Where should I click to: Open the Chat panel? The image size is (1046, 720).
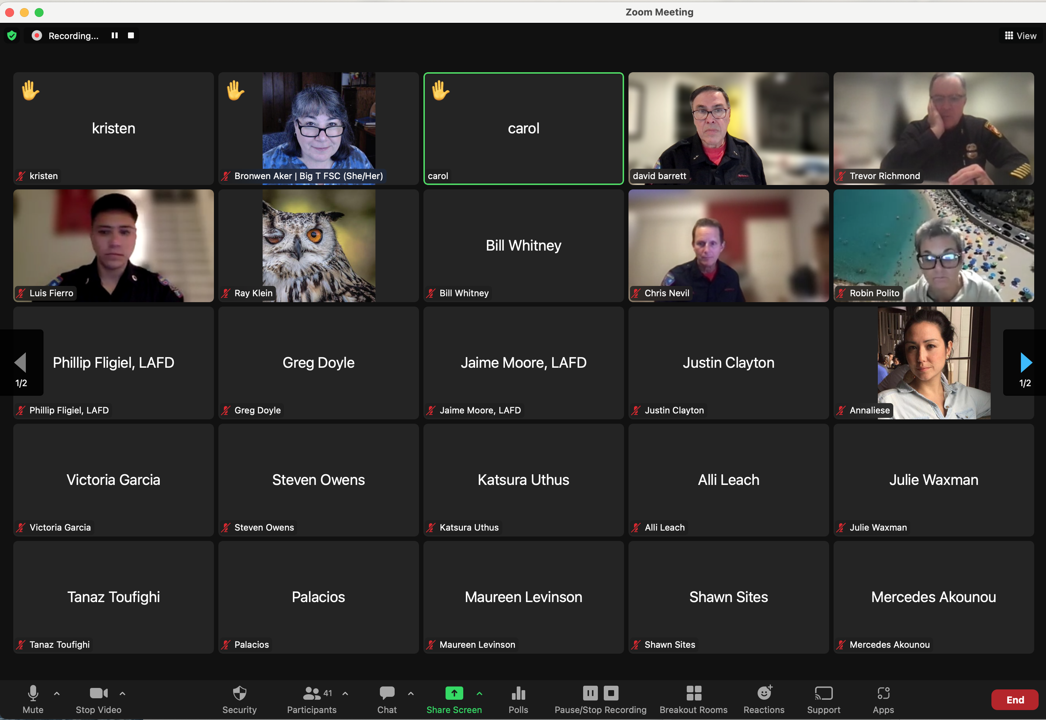click(x=387, y=699)
